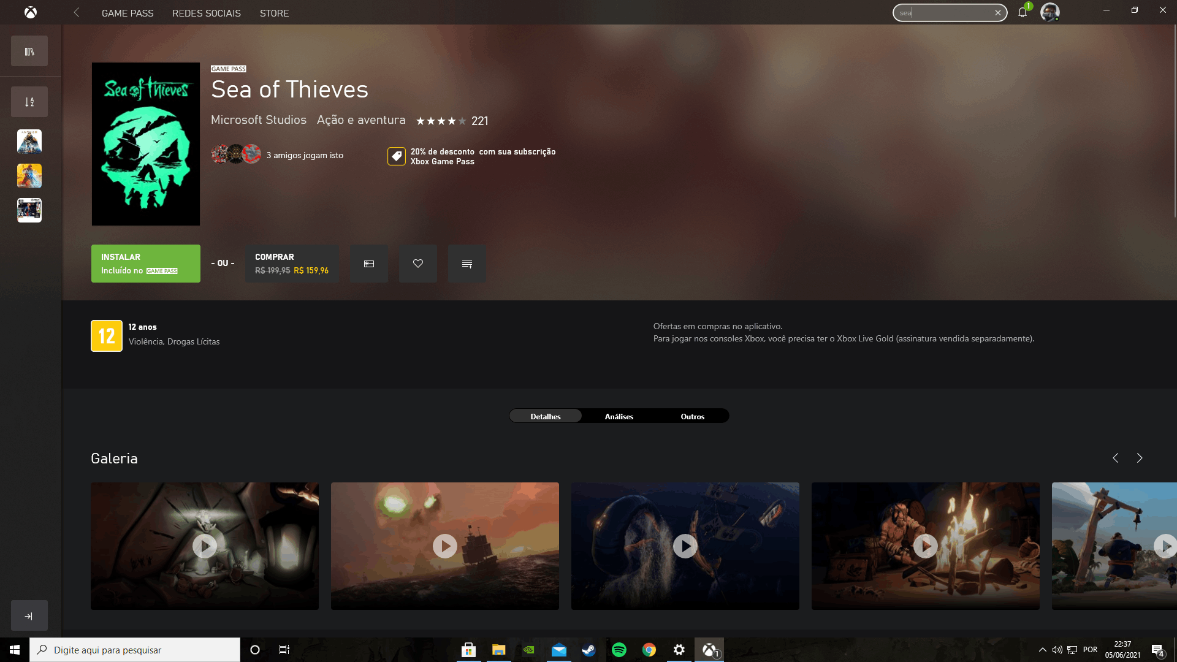Open the GAME PASS tab

tap(128, 13)
